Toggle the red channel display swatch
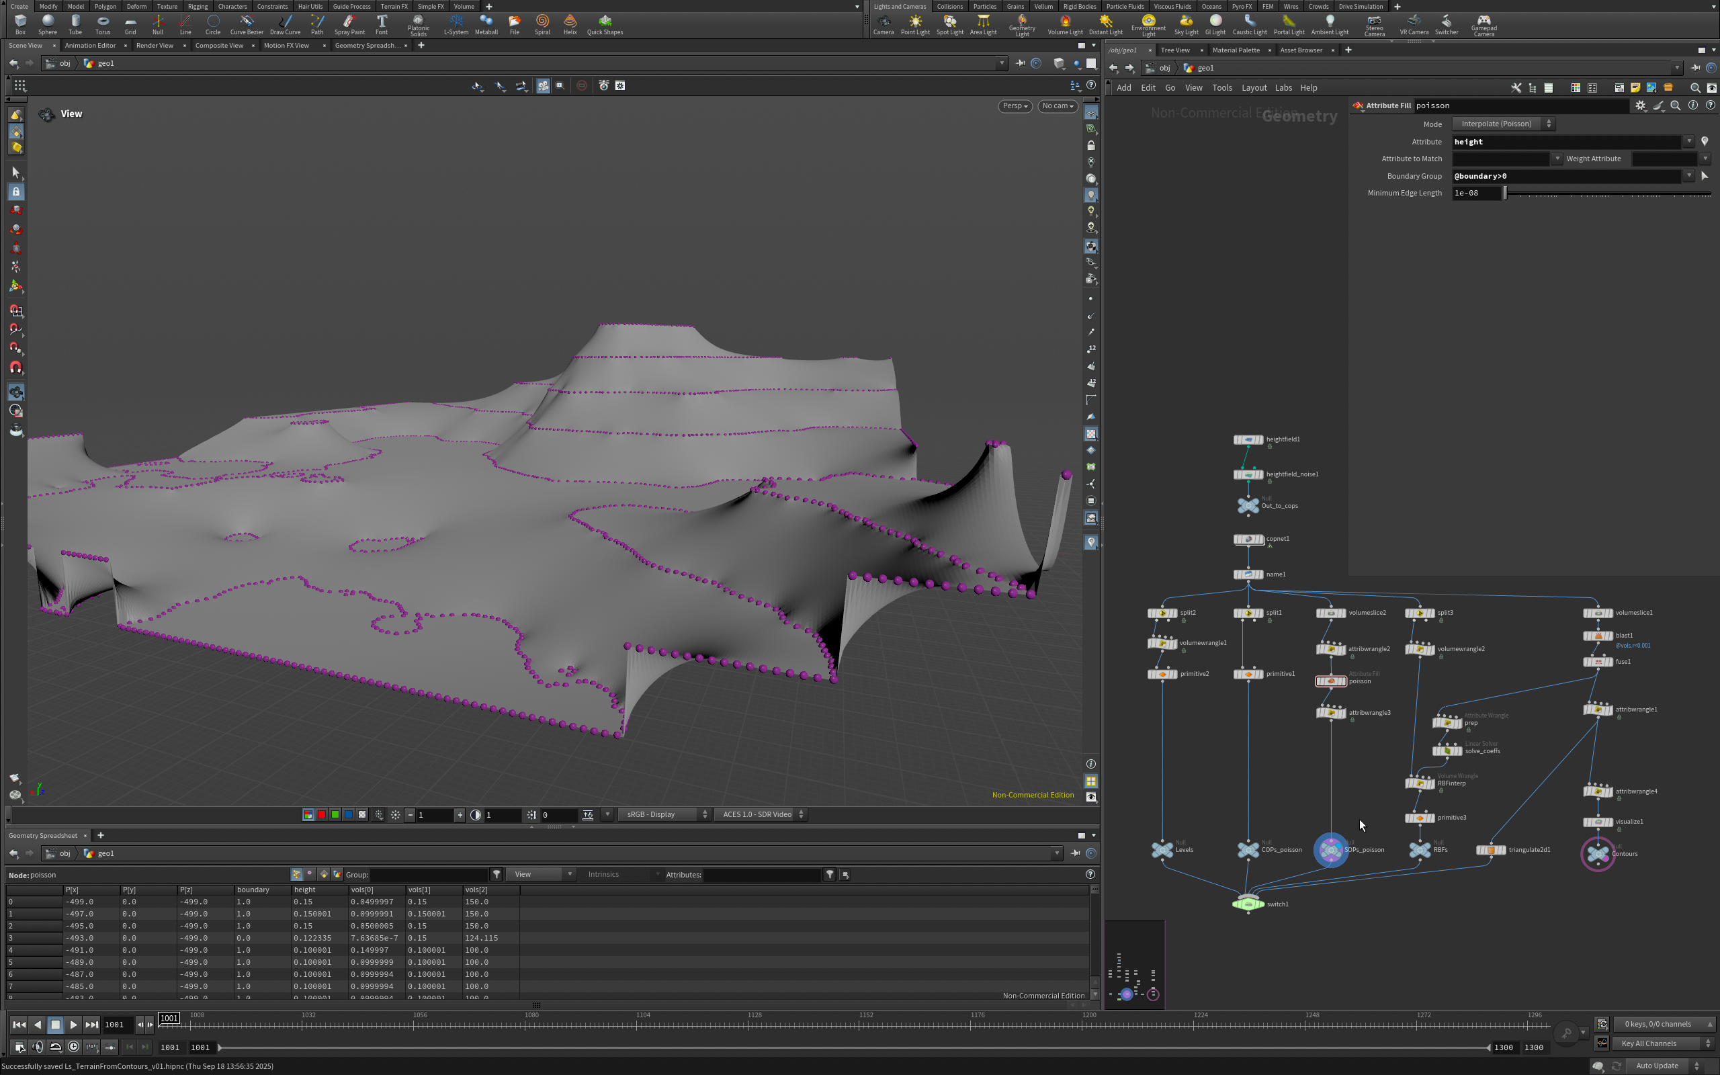This screenshot has width=1720, height=1075. point(322,815)
